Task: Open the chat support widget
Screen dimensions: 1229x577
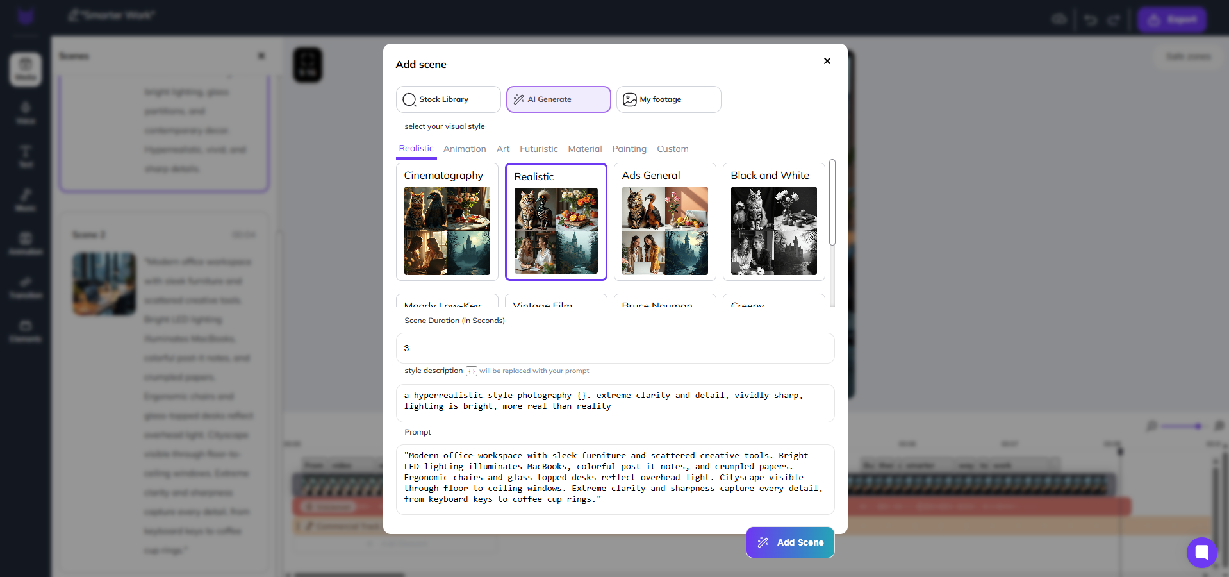Action: coord(1202,553)
